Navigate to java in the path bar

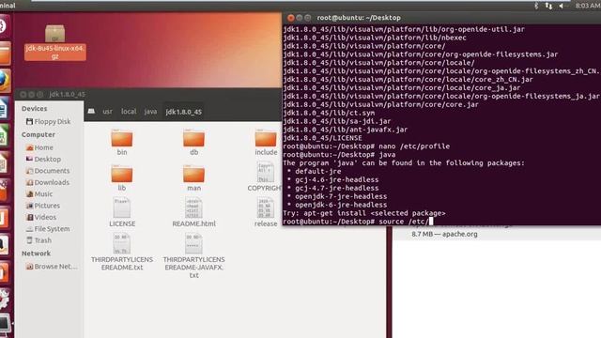point(150,112)
